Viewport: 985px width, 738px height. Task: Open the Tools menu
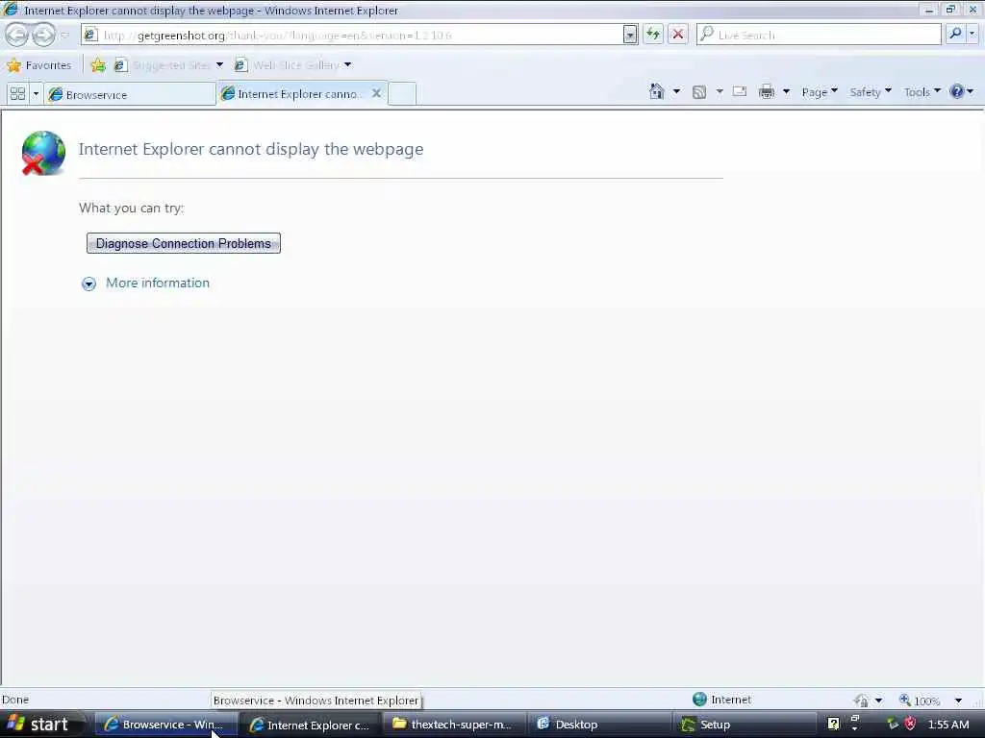[922, 91]
